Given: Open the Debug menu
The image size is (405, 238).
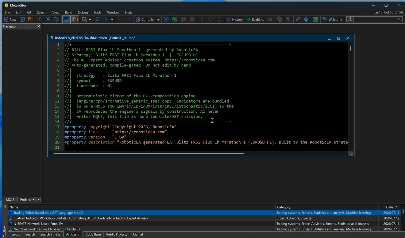Looking at the screenshot, I should tap(83, 12).
